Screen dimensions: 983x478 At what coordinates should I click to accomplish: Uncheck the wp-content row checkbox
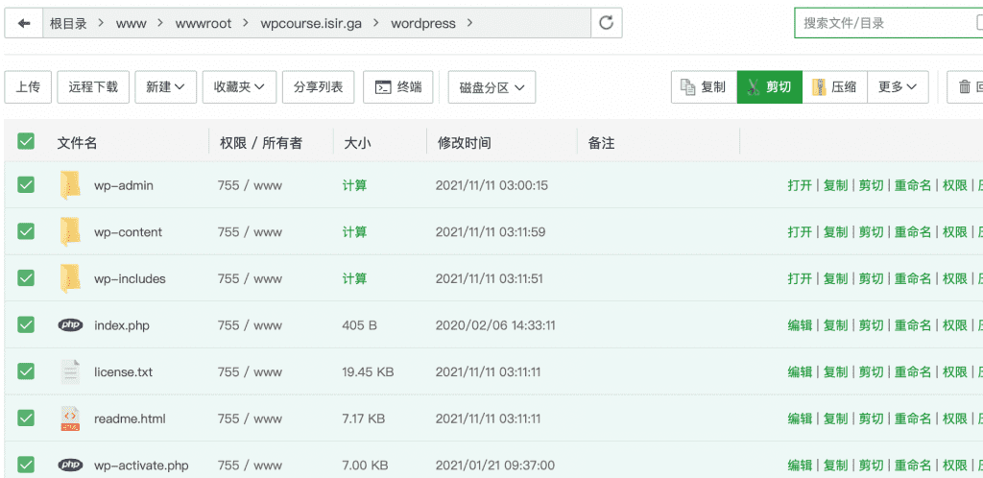coord(26,231)
